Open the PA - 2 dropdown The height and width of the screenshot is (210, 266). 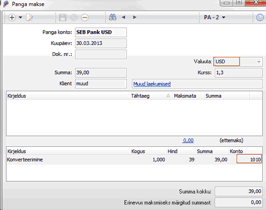click(214, 17)
